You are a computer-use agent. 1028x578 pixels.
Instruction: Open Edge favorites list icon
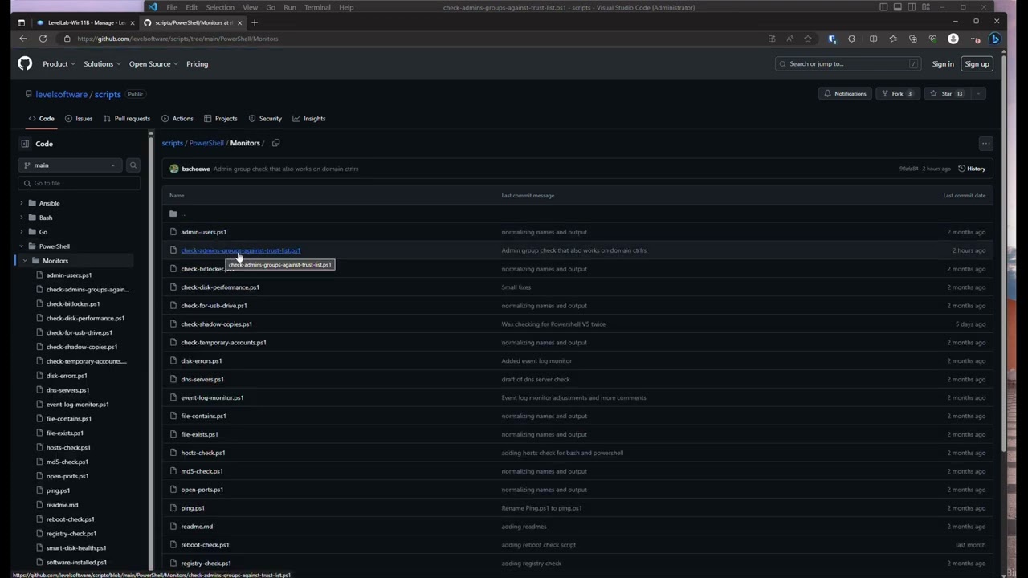pos(893,39)
